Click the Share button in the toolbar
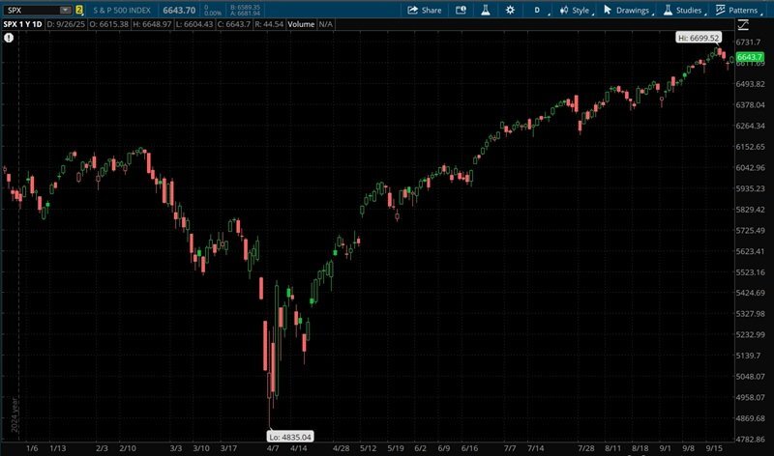The height and width of the screenshot is (456, 774). 424,10
